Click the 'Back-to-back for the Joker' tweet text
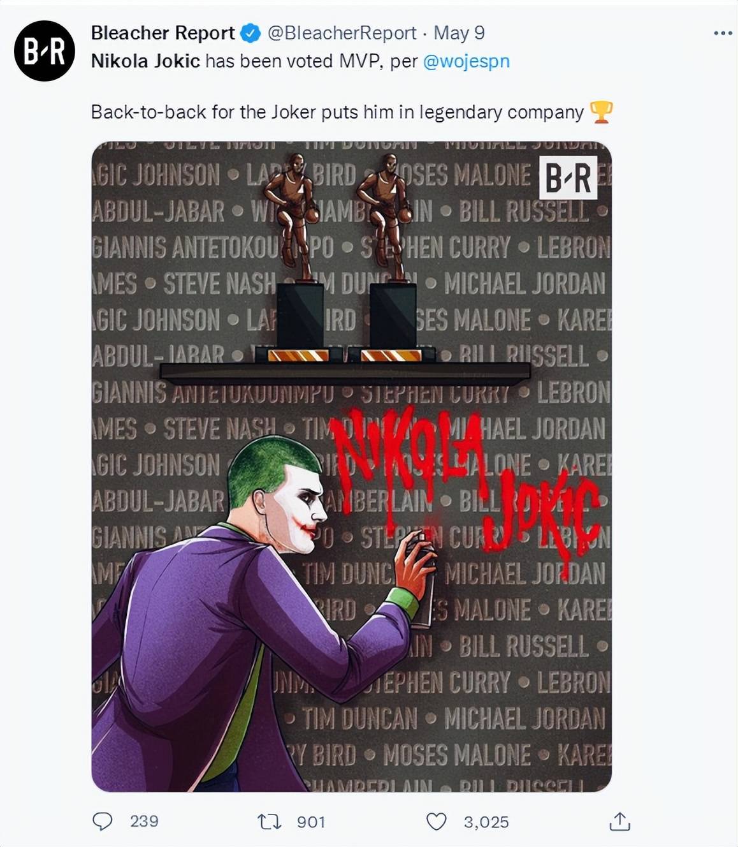The image size is (738, 847). [x=337, y=112]
